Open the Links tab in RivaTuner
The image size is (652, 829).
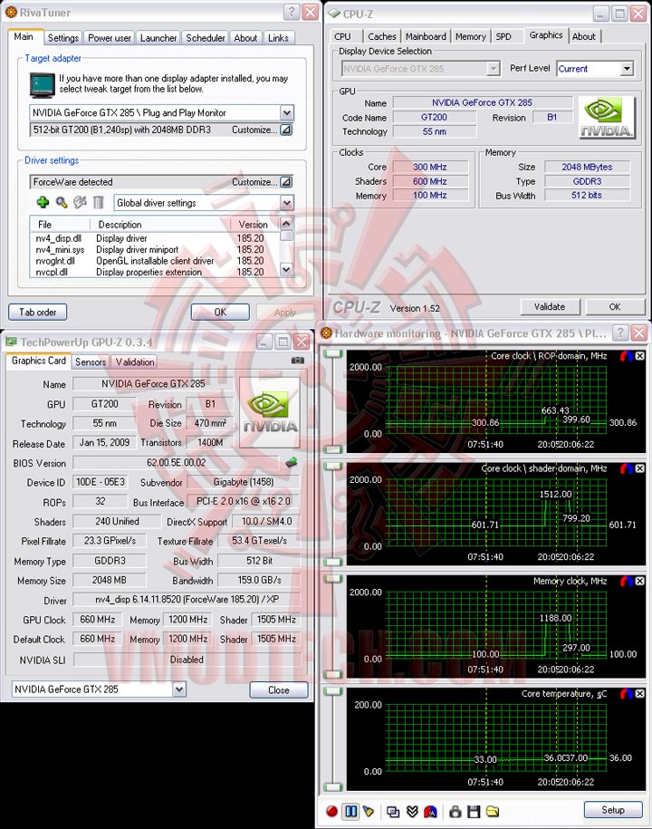tap(278, 38)
